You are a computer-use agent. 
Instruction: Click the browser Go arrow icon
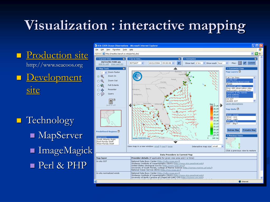256,54
